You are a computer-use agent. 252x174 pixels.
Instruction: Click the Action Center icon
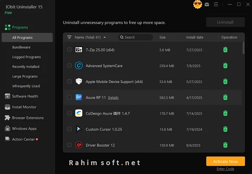pos(8,139)
